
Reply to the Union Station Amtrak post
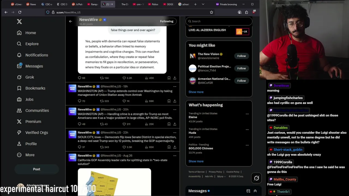pyautogui.click(x=82, y=101)
